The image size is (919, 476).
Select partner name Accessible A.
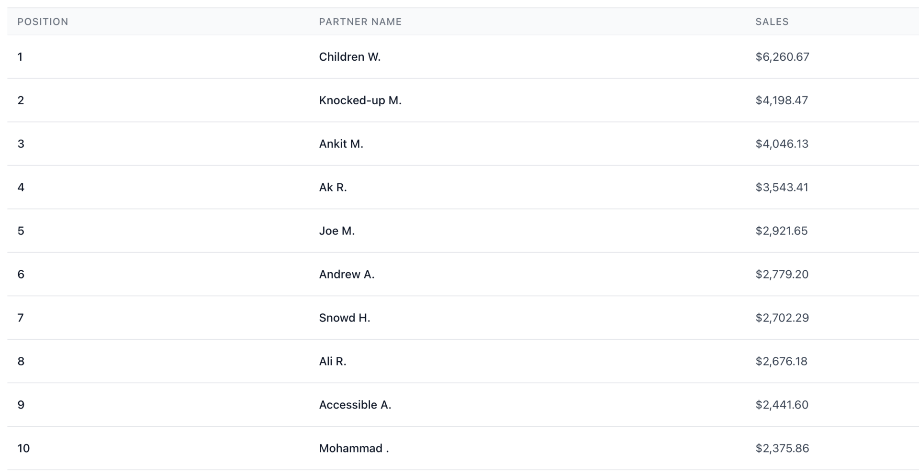(x=355, y=405)
